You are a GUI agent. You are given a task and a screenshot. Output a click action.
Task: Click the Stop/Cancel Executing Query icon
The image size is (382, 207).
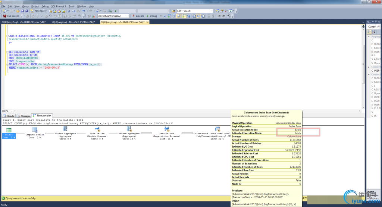160,16
